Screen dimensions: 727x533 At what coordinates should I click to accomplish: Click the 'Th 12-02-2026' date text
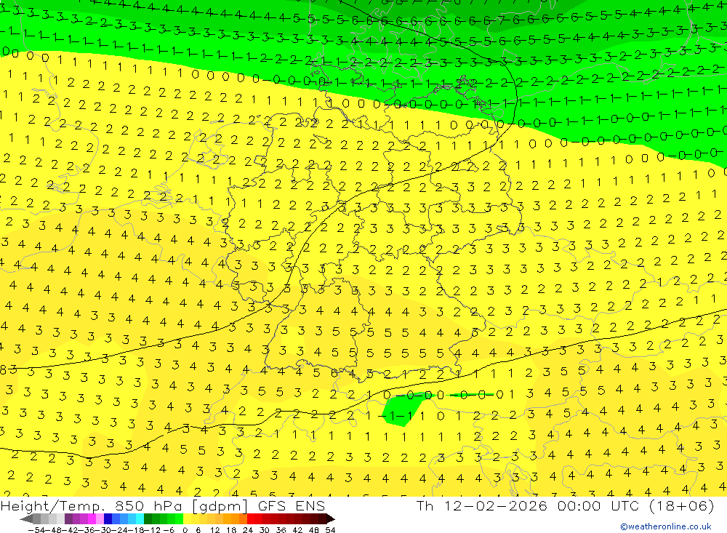point(482,506)
